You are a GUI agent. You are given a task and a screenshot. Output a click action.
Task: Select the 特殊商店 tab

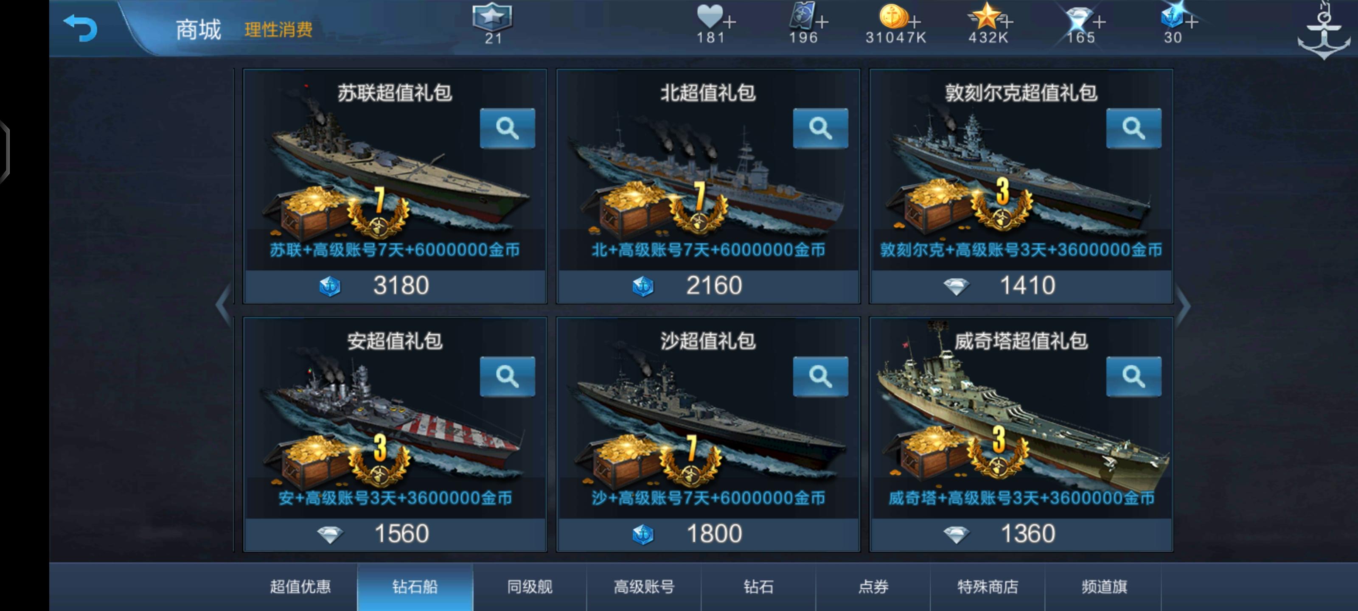click(x=988, y=587)
